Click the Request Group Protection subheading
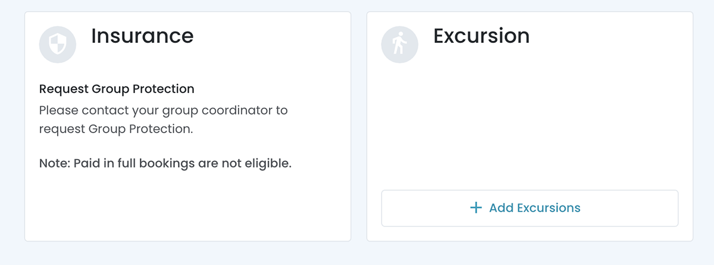The height and width of the screenshot is (265, 714). click(x=117, y=89)
